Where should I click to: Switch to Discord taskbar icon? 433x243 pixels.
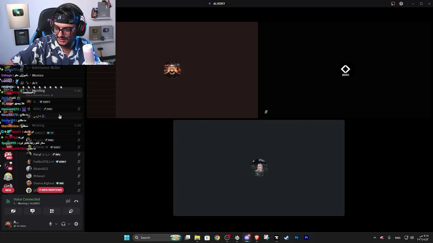coord(247,238)
